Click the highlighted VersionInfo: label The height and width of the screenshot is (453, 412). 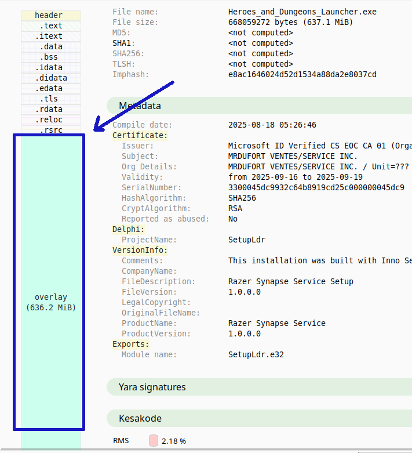point(140,250)
